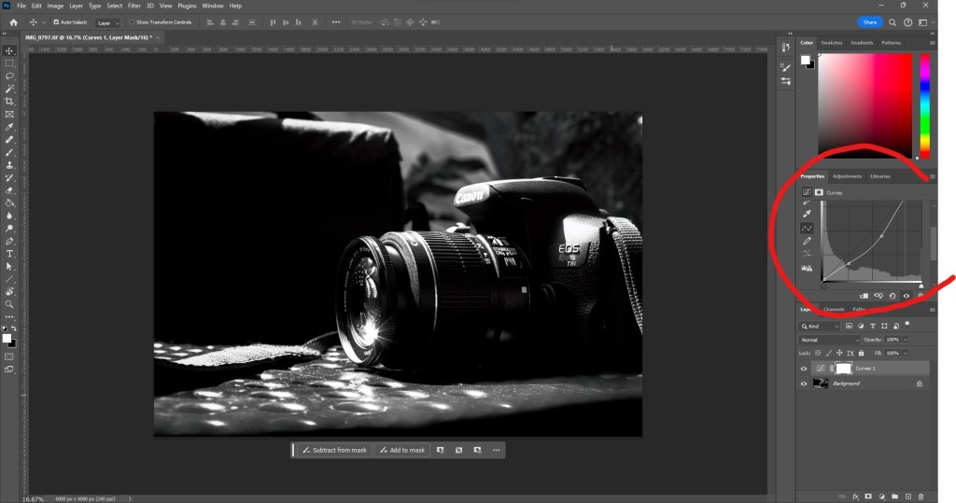Viewport: 956px width, 503px height.
Task: Click the Share button
Action: coord(869,21)
